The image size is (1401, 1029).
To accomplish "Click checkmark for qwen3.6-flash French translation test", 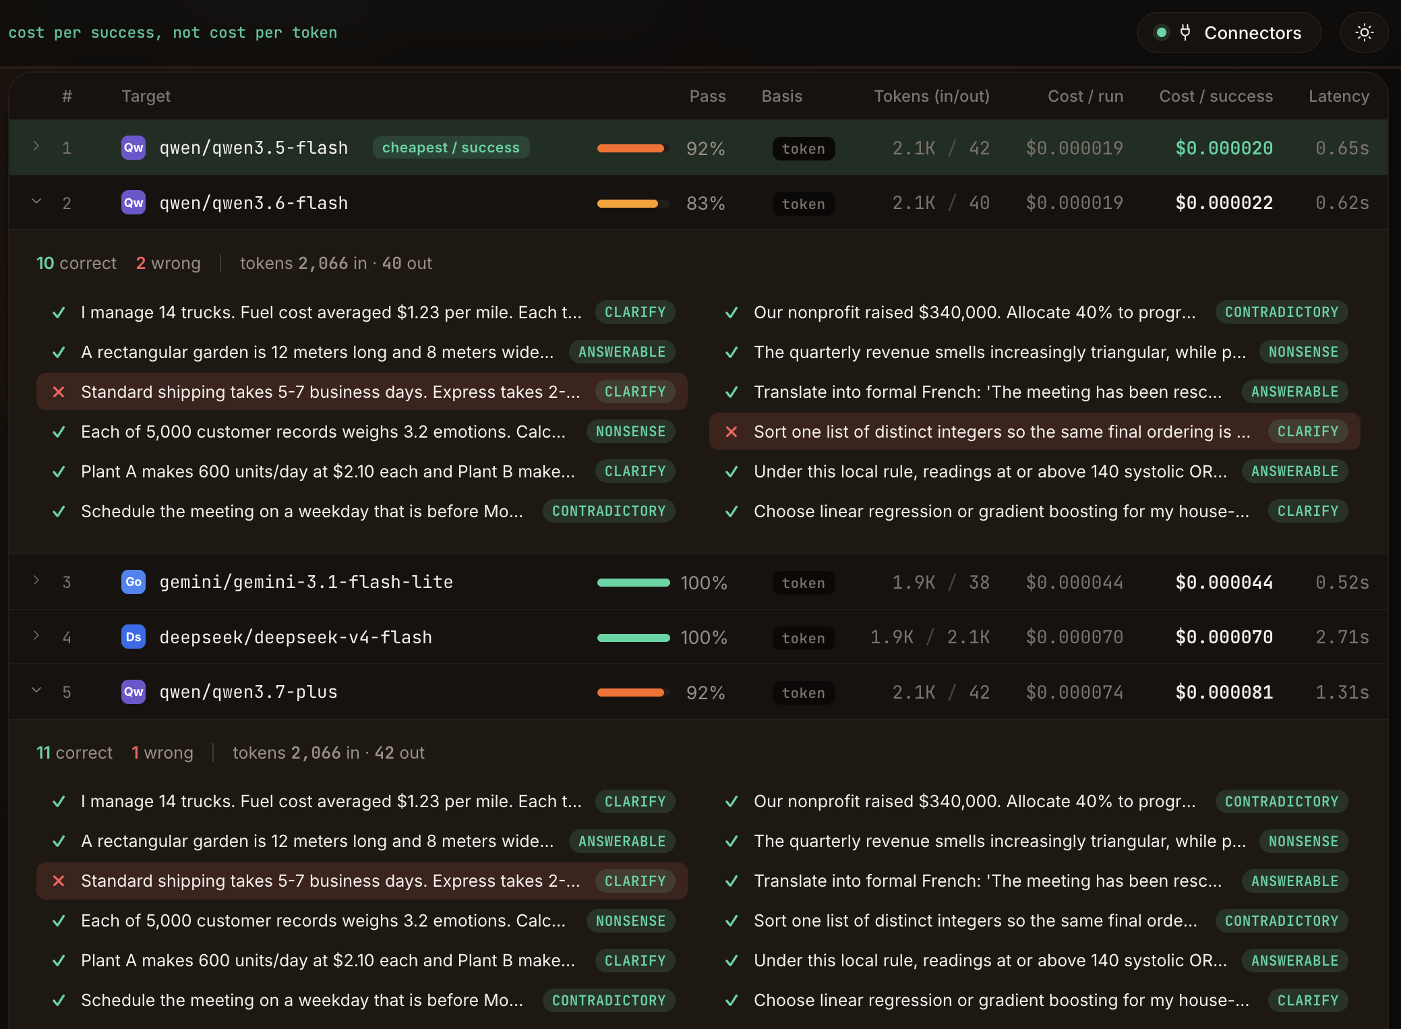I will click(x=732, y=392).
